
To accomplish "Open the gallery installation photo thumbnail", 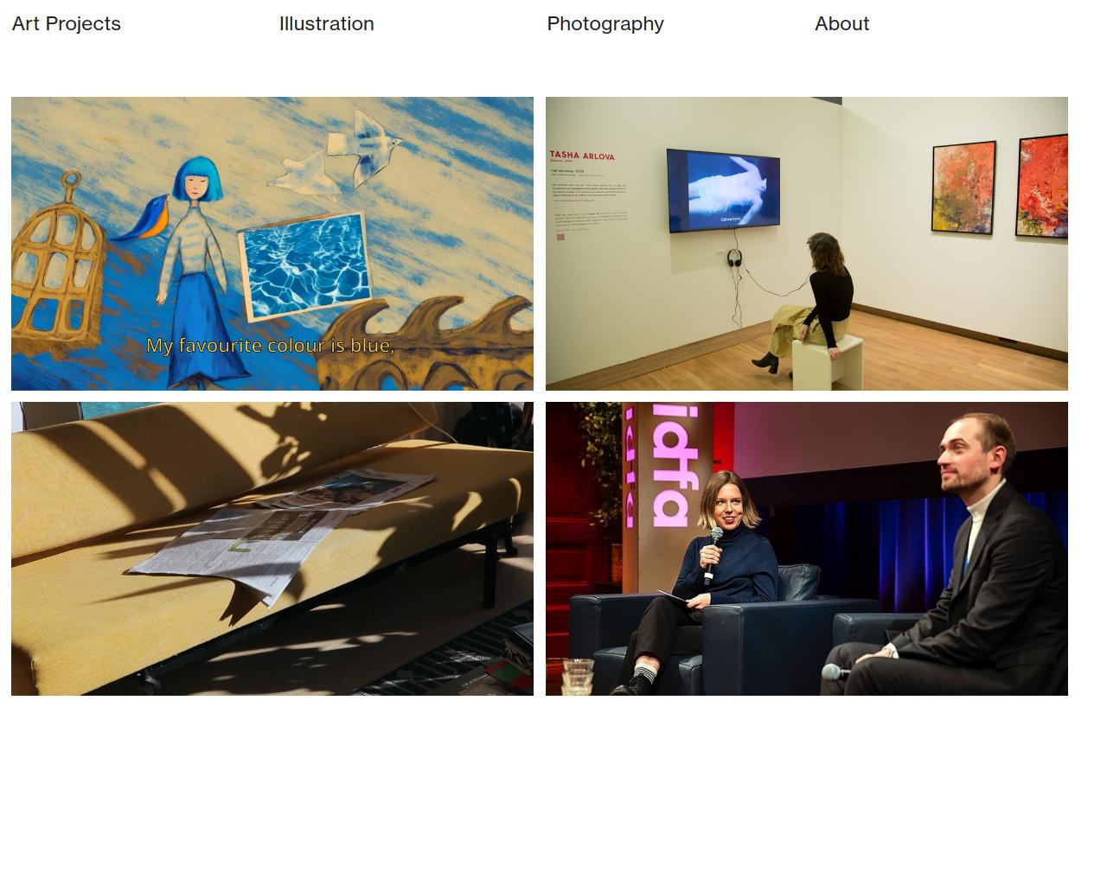I will click(x=807, y=244).
